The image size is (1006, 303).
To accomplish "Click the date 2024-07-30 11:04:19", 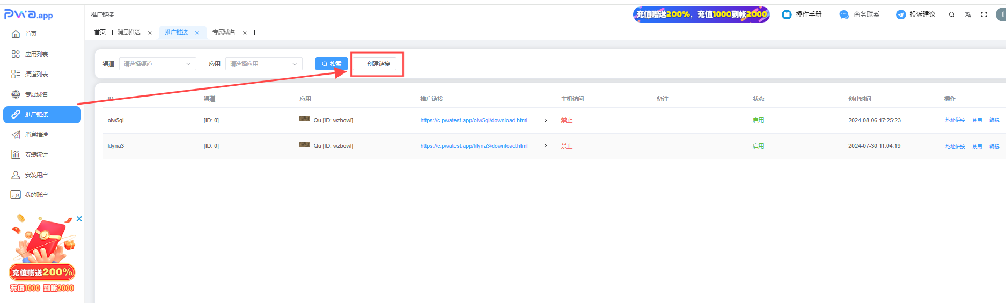I will 874,146.
